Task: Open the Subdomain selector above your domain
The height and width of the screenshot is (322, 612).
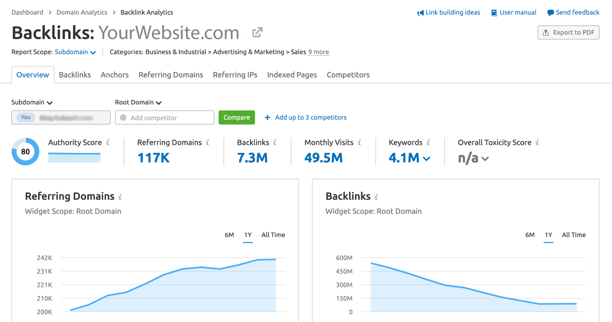Action: click(32, 102)
